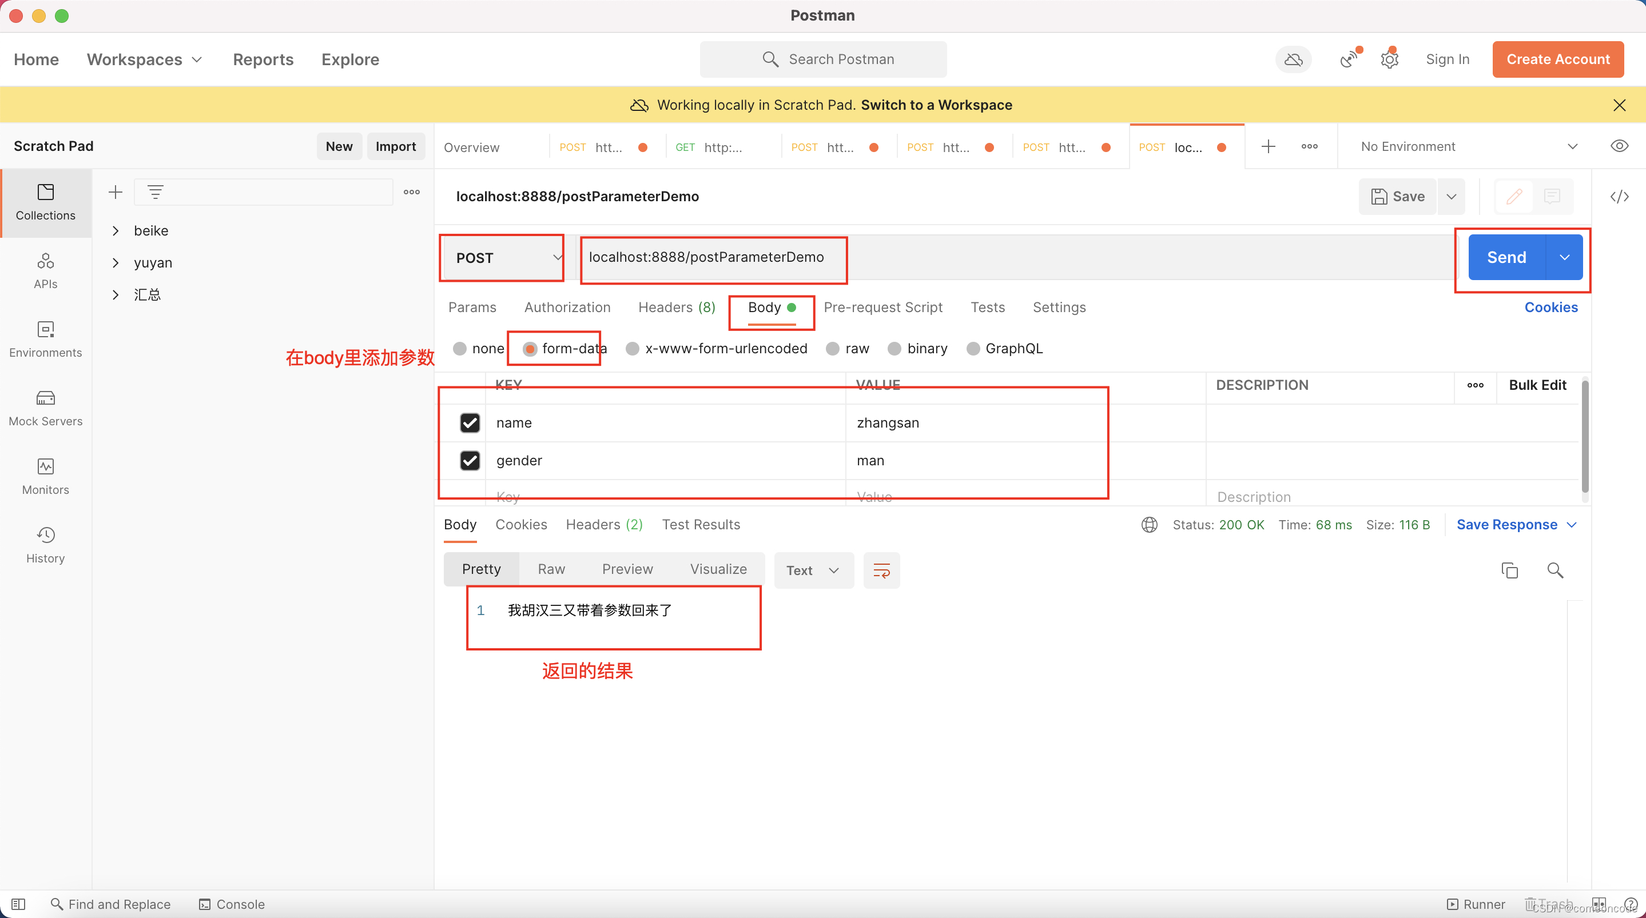
Task: Open the Collections sidebar panel
Action: pos(45,202)
